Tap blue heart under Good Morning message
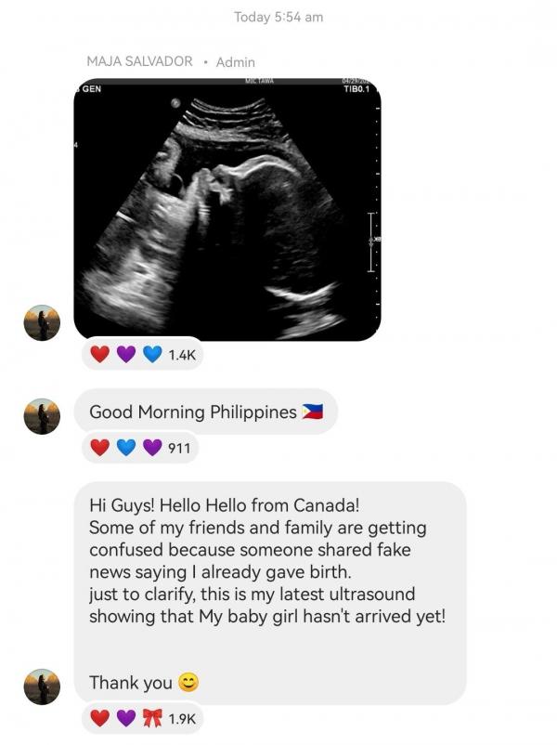This screenshot has height=745, width=557. [126, 448]
